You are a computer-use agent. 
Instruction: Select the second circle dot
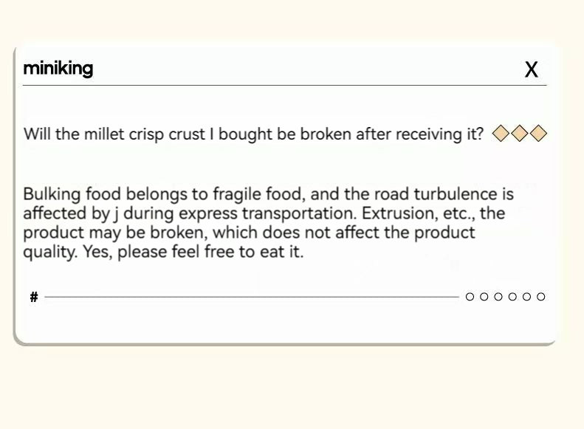click(484, 297)
